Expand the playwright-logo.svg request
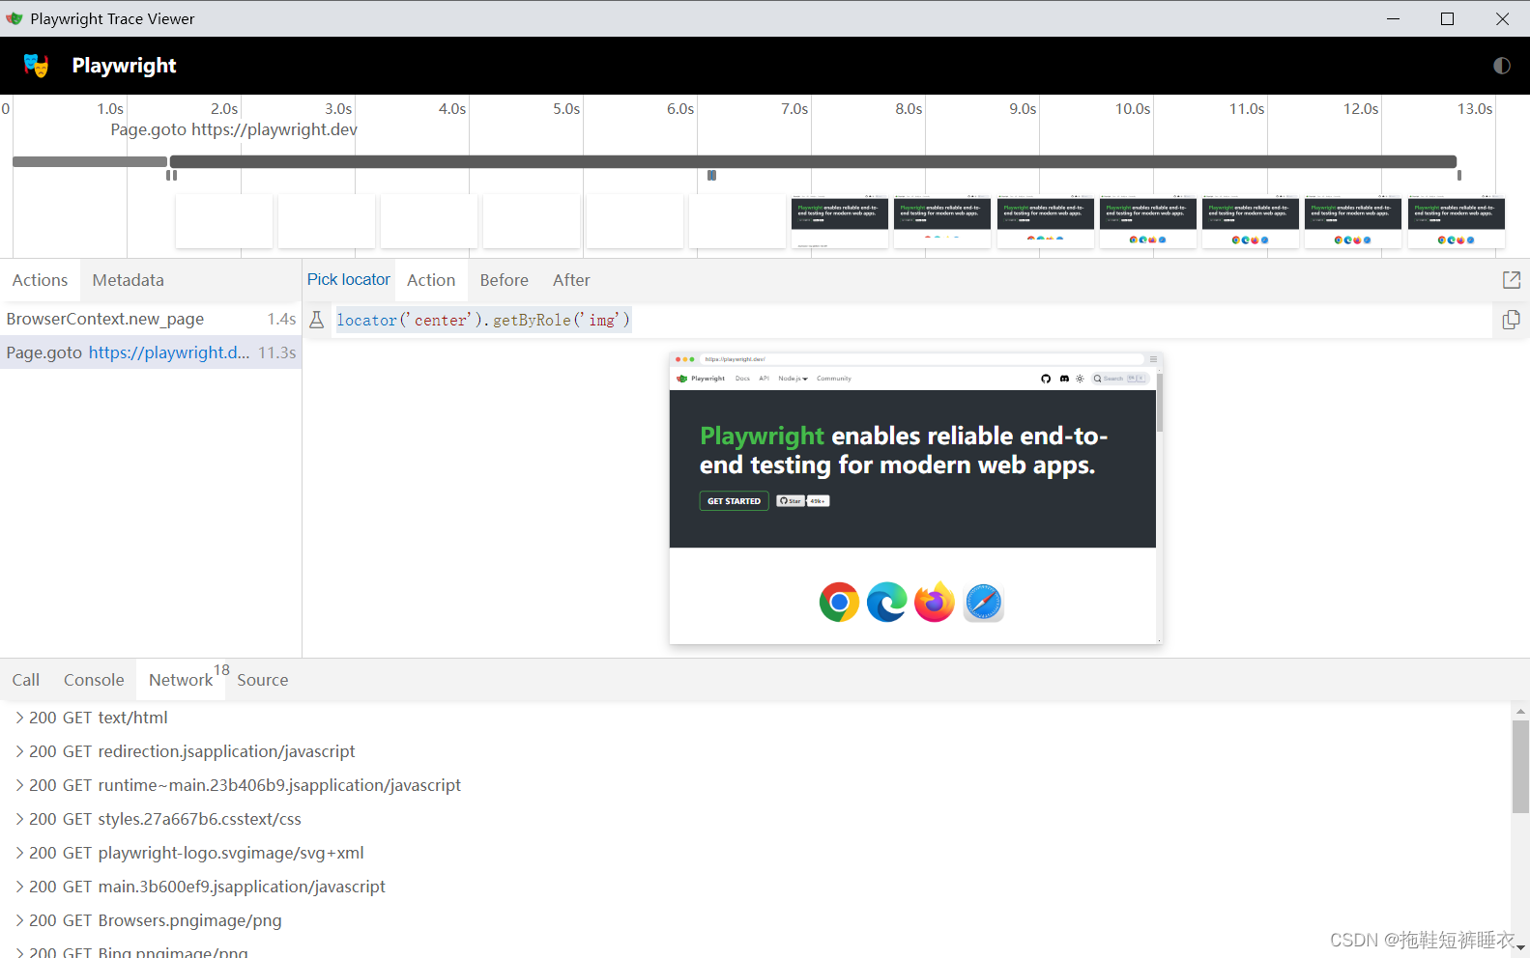 pos(19,853)
